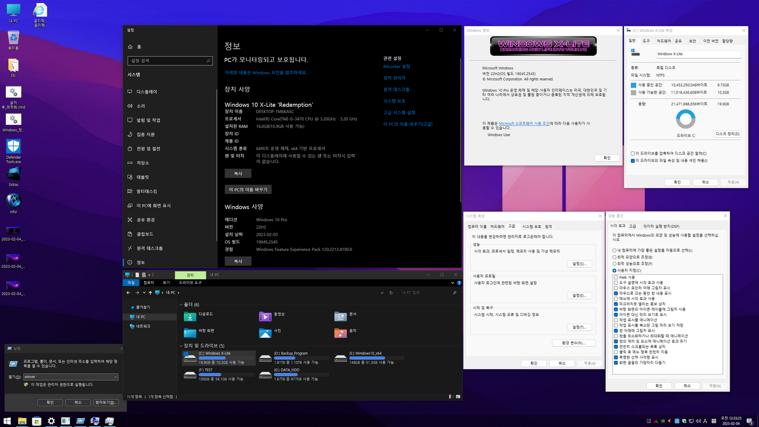Screen dimensions: 759x427
Task: Click the 확인 button in Windows 정보
Action: (x=607, y=158)
